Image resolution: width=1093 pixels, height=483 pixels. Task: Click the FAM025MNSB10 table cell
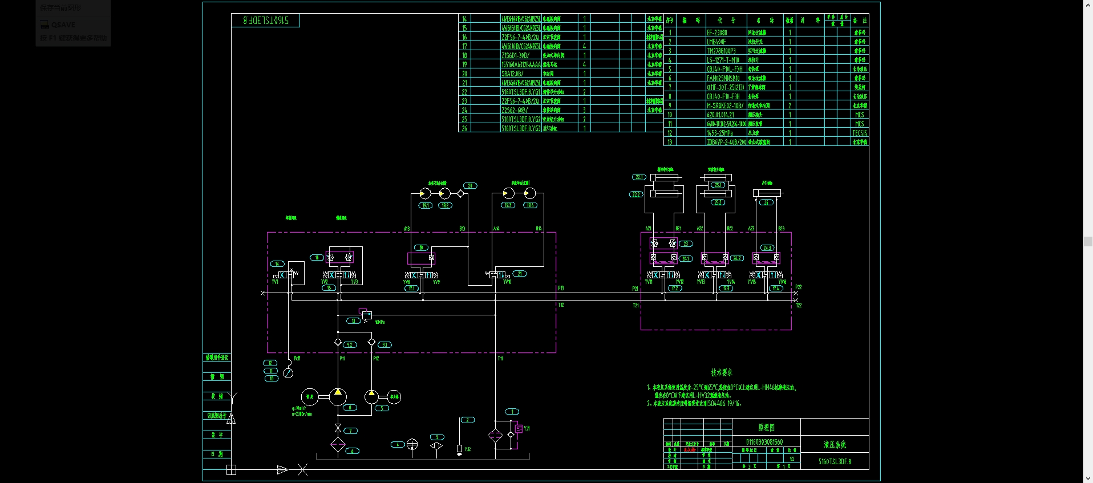coord(726,78)
